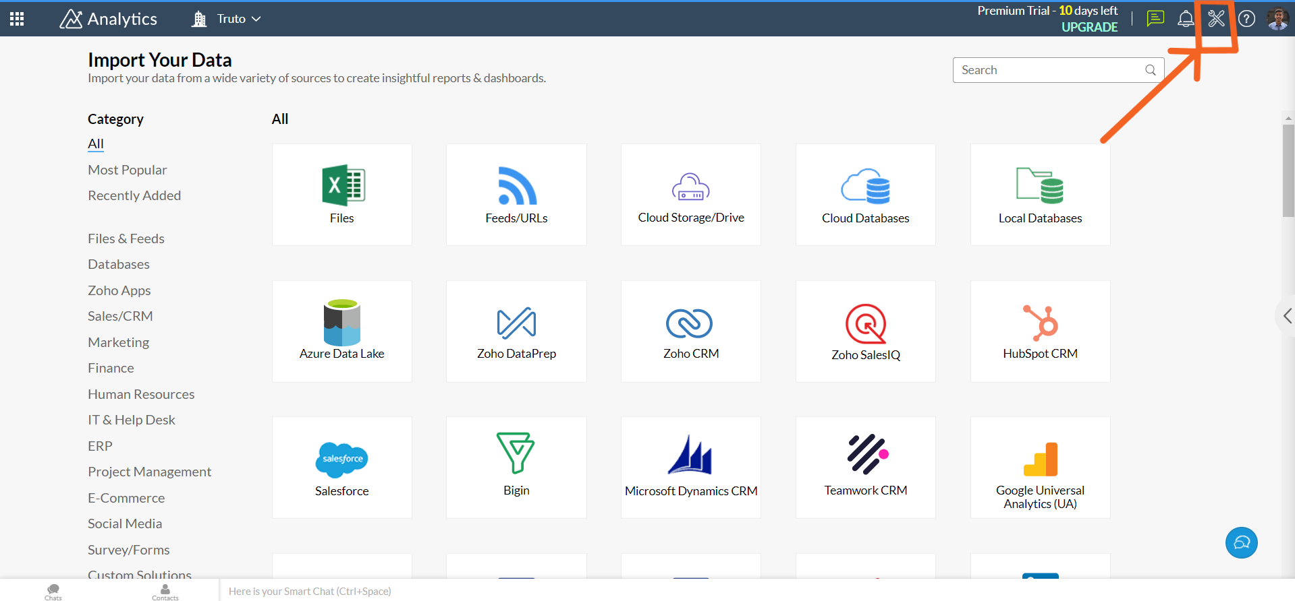Choose Google Universal Analytics (UA) source
This screenshot has width=1295, height=601.
(x=1041, y=468)
